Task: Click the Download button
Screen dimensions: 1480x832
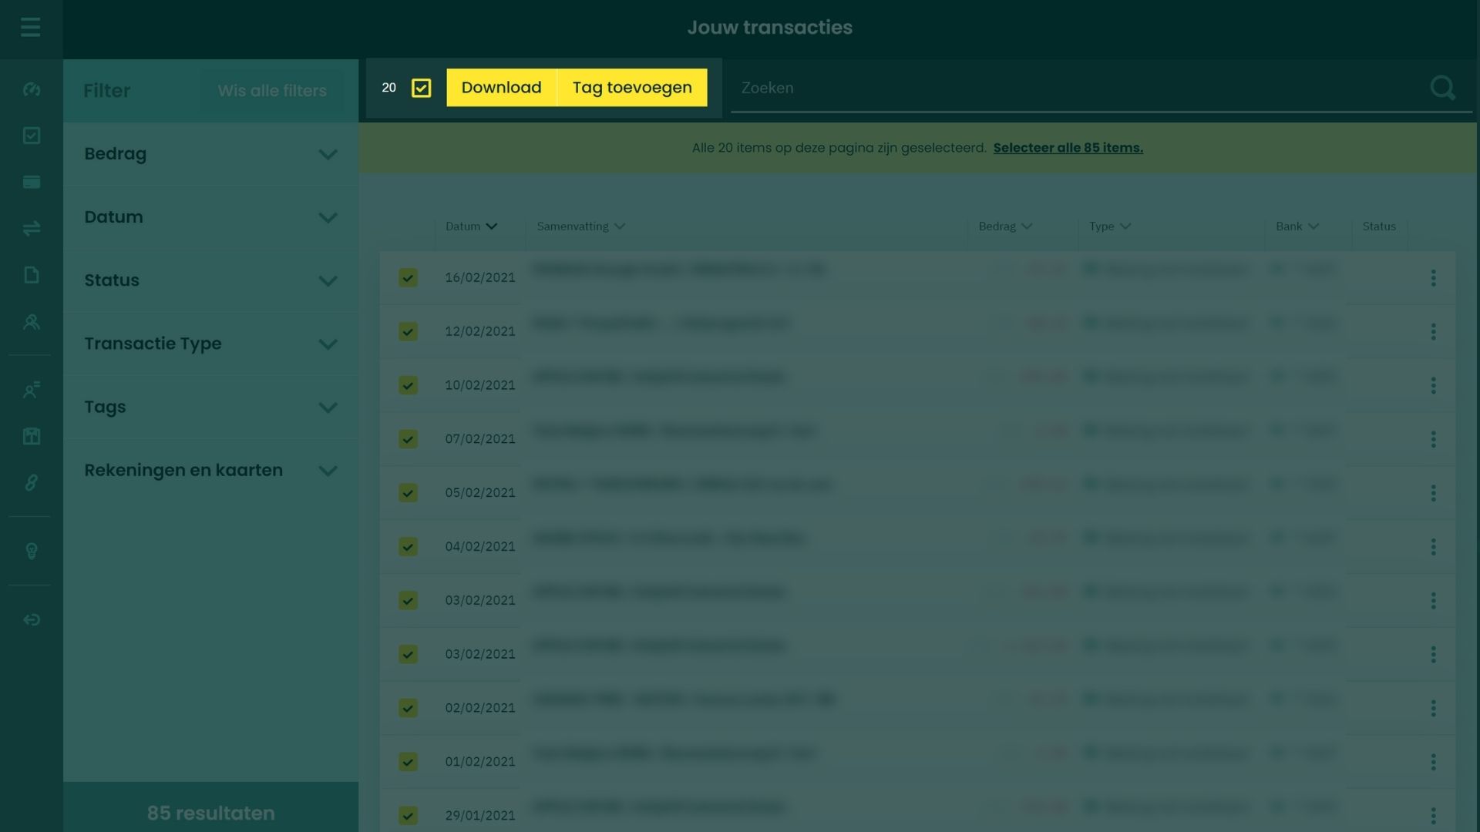Action: [x=501, y=88]
